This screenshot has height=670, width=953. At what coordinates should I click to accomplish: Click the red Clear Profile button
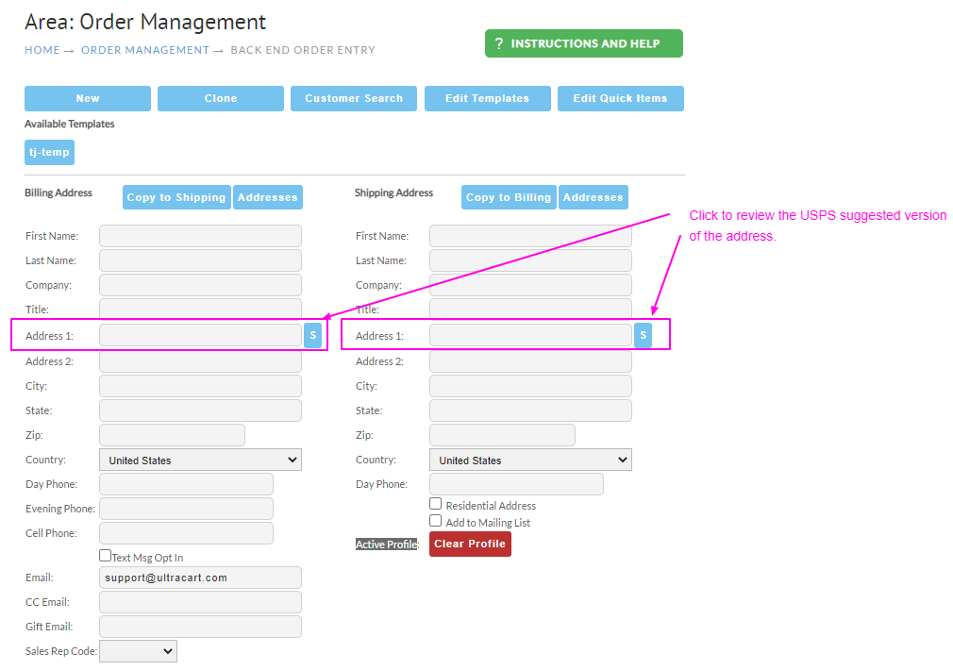(470, 544)
